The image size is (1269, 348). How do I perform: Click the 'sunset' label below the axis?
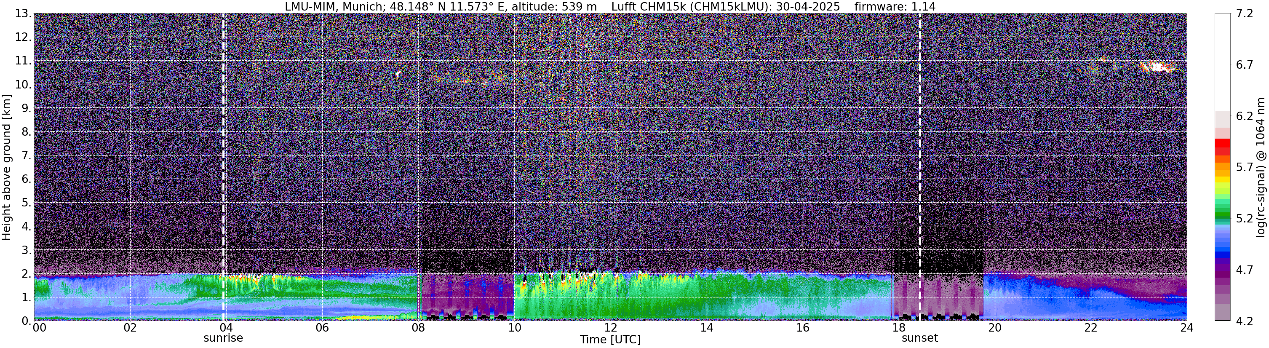[x=920, y=338]
